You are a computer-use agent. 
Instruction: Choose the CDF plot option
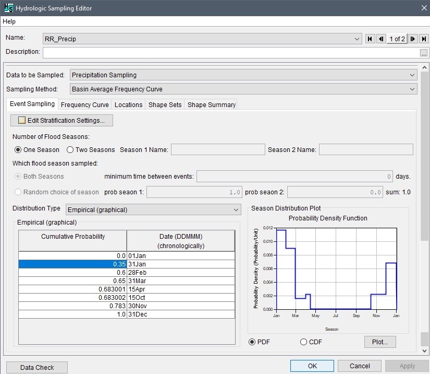click(304, 342)
